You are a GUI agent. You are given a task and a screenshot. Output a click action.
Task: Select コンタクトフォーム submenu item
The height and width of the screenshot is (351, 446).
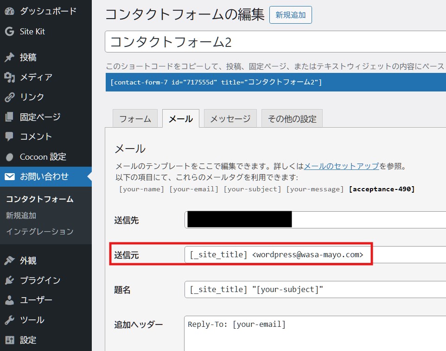point(39,199)
